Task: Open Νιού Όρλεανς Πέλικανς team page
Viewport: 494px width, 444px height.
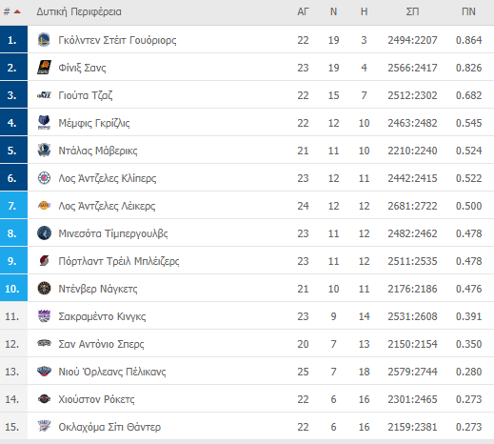Action: click(x=112, y=372)
